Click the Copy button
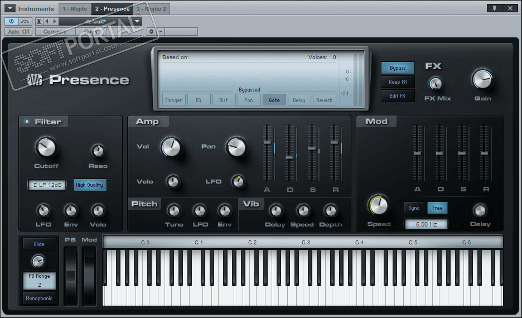This screenshot has height=318, width=522. [90, 32]
